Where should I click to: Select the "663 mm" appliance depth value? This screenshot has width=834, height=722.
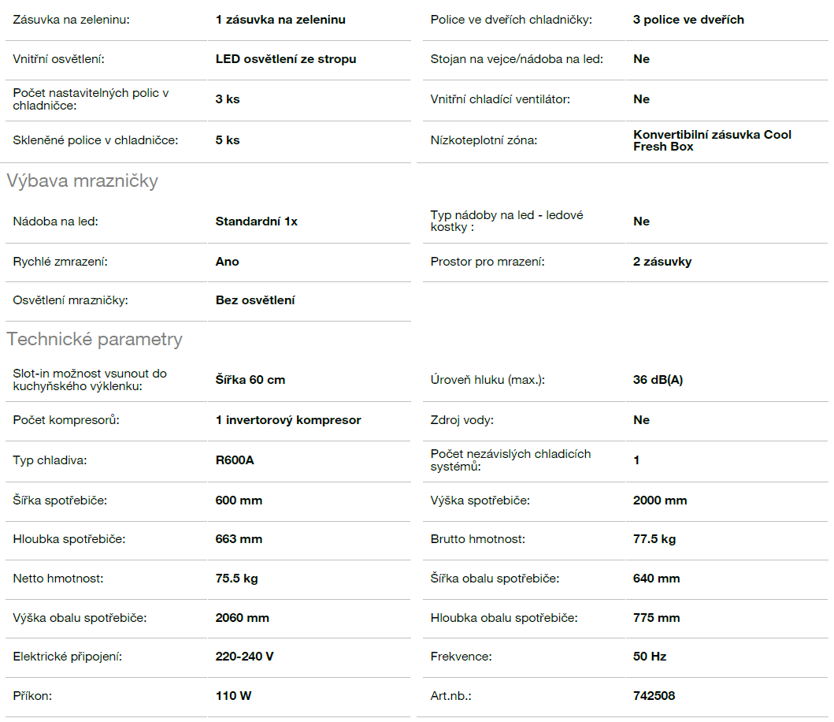[239, 539]
